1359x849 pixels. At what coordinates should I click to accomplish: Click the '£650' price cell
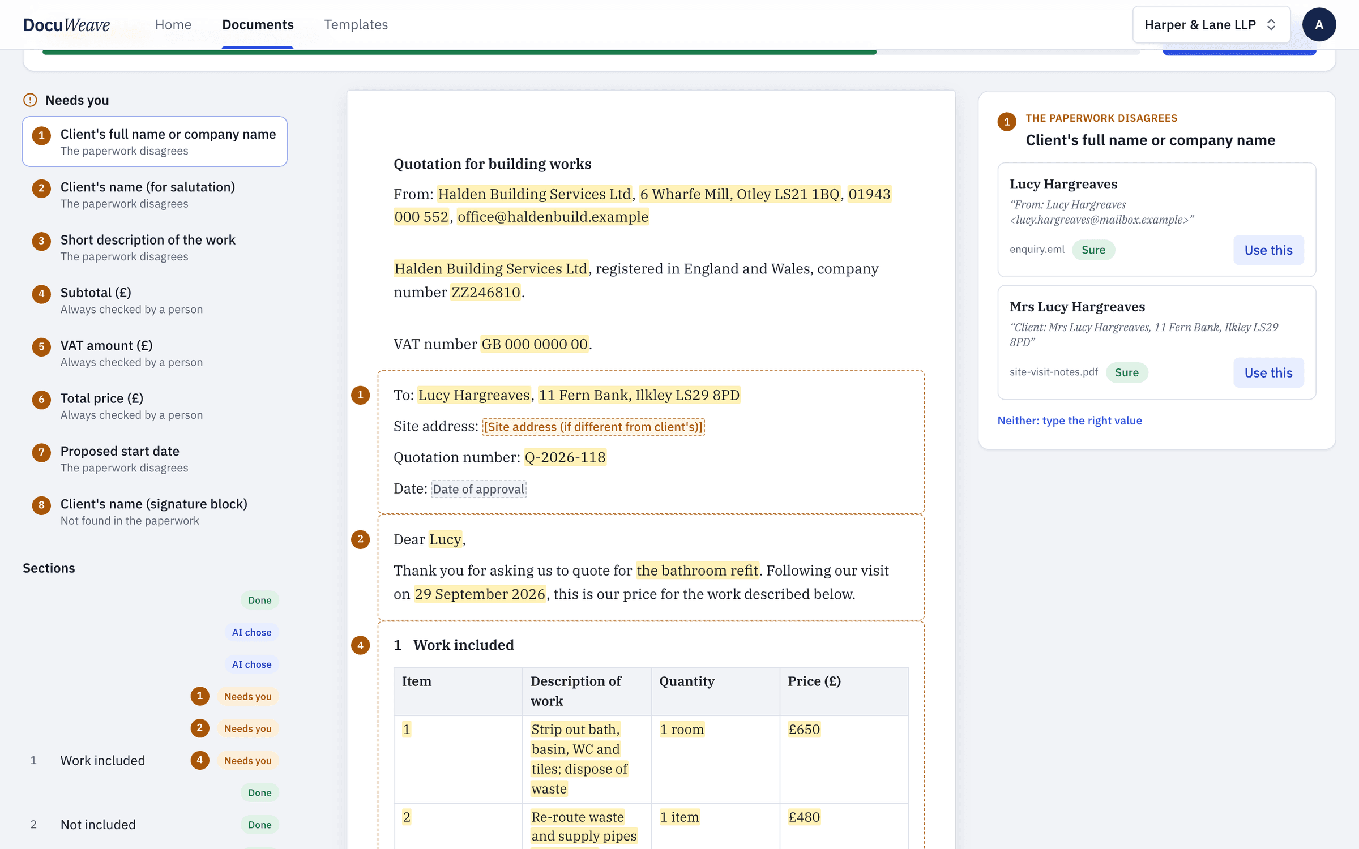point(804,729)
